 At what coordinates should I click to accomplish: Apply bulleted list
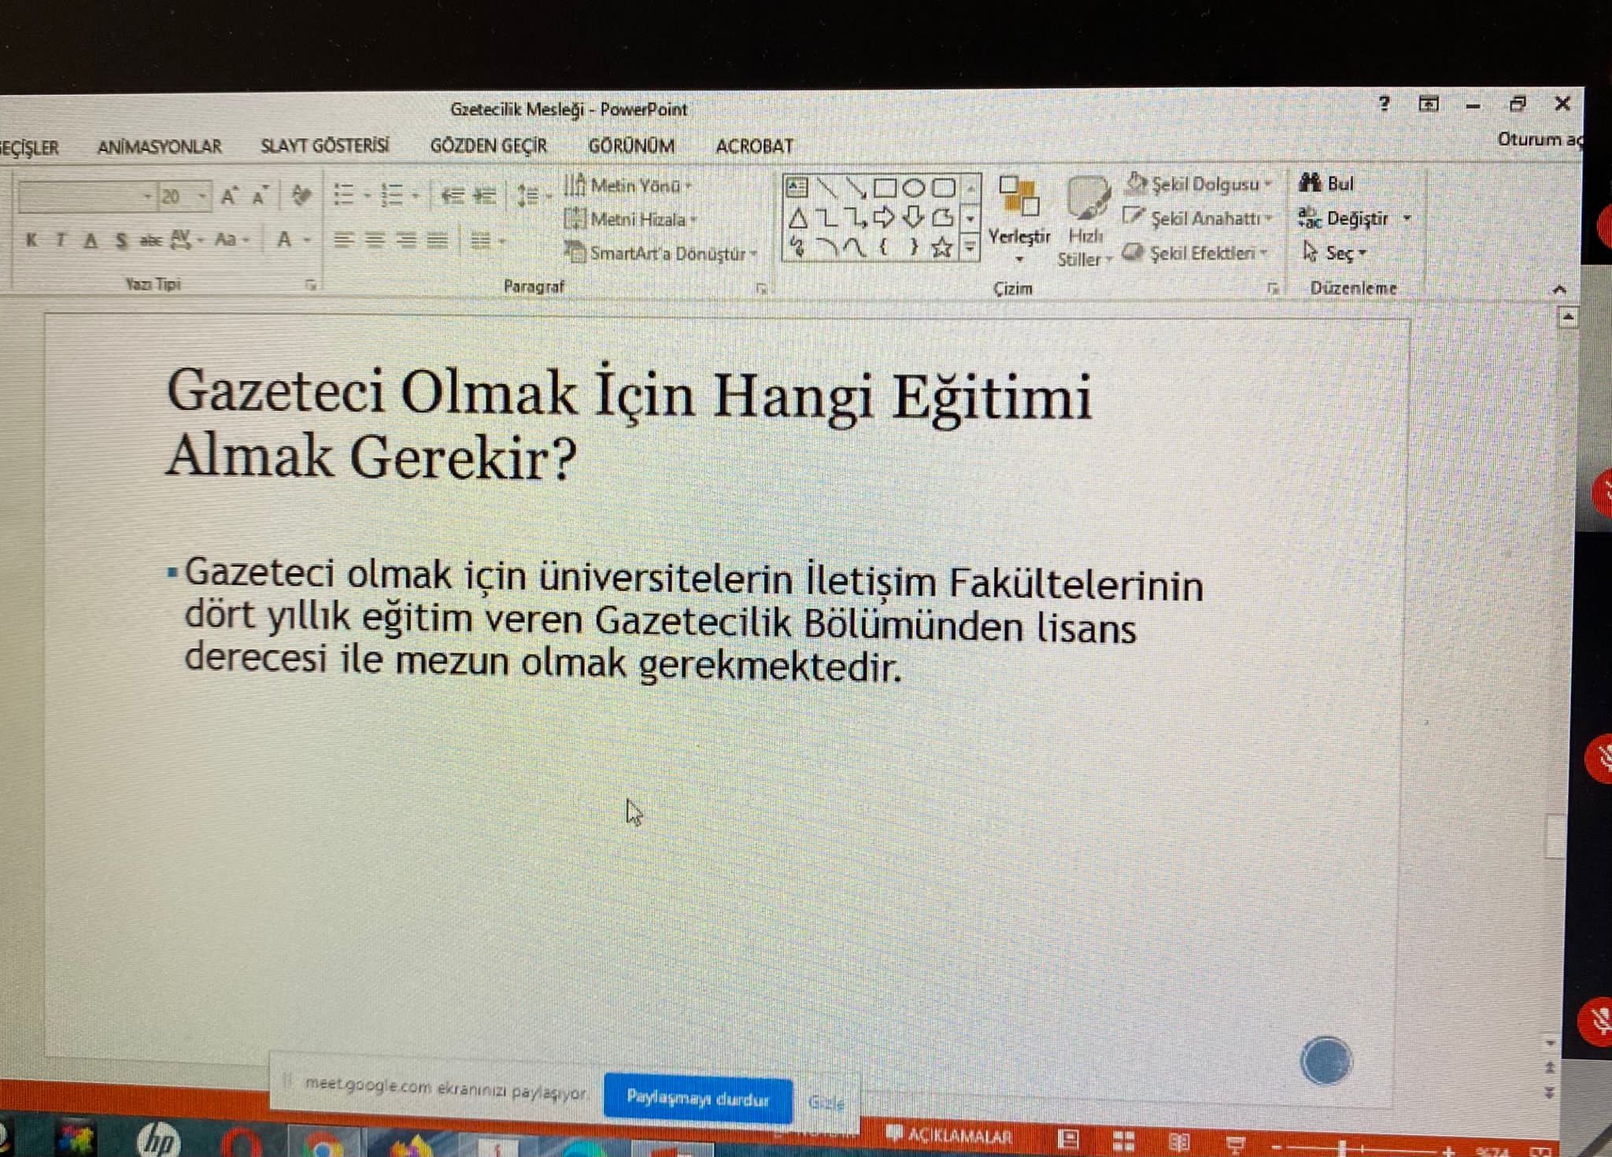click(x=344, y=194)
